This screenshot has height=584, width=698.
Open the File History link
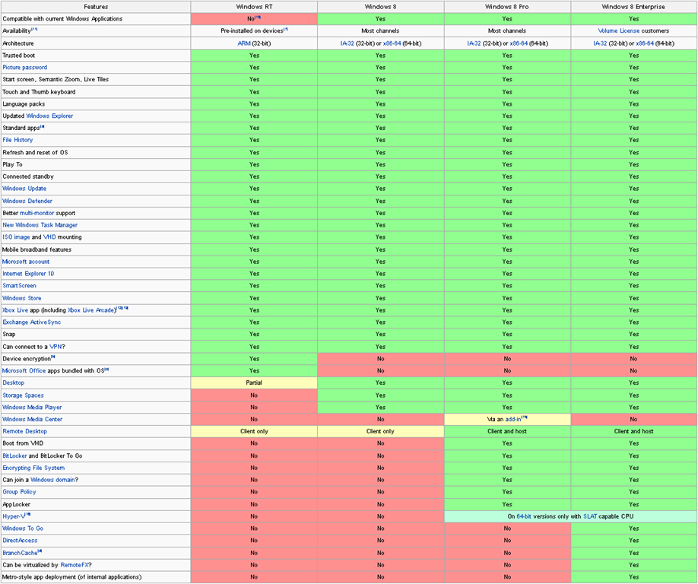point(17,140)
